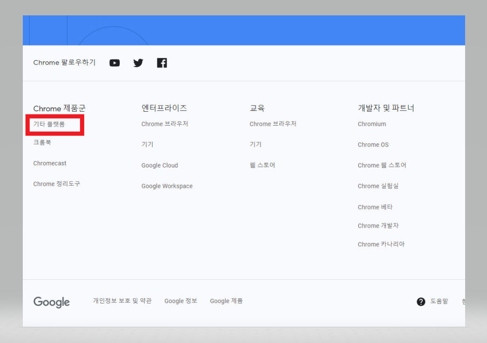
Task: Open Chrome 브라우저 under 교육
Action: pyautogui.click(x=273, y=124)
